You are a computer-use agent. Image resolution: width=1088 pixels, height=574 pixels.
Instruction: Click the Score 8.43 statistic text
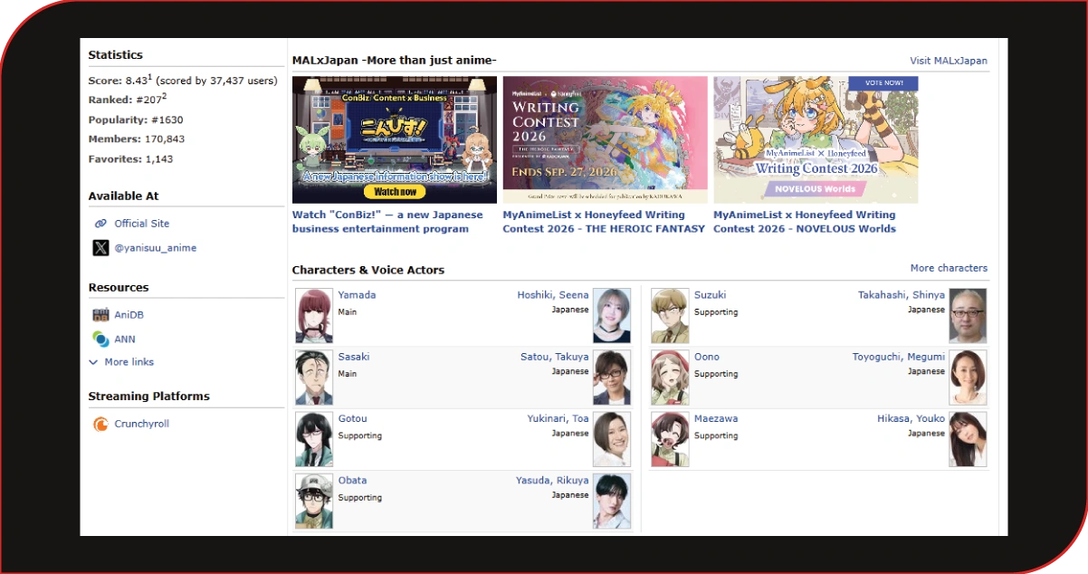(x=183, y=80)
